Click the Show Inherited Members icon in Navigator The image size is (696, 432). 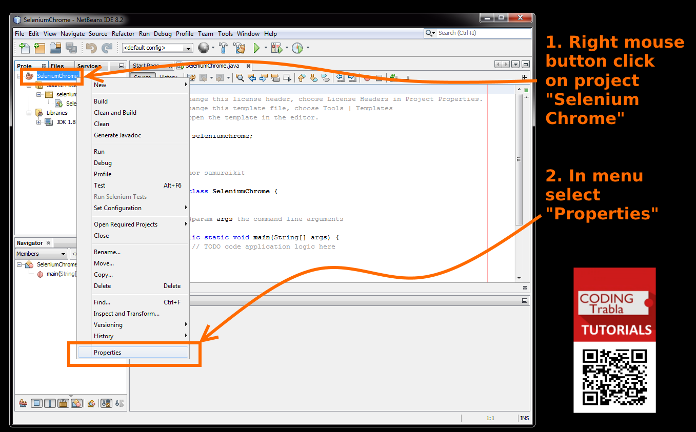click(23, 403)
